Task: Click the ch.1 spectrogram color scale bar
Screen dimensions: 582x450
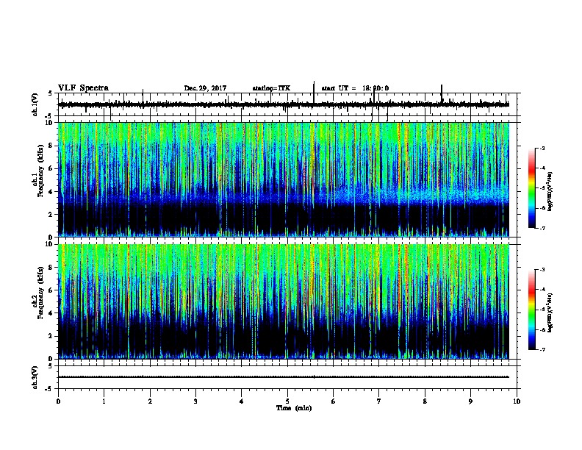Action: pos(532,188)
